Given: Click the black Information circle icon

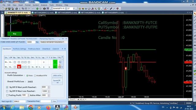Looking at the screenshot, I should click(x=44, y=9).
